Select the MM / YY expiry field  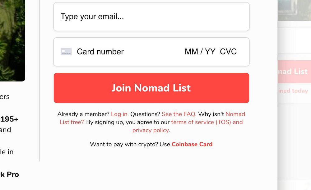click(x=200, y=52)
